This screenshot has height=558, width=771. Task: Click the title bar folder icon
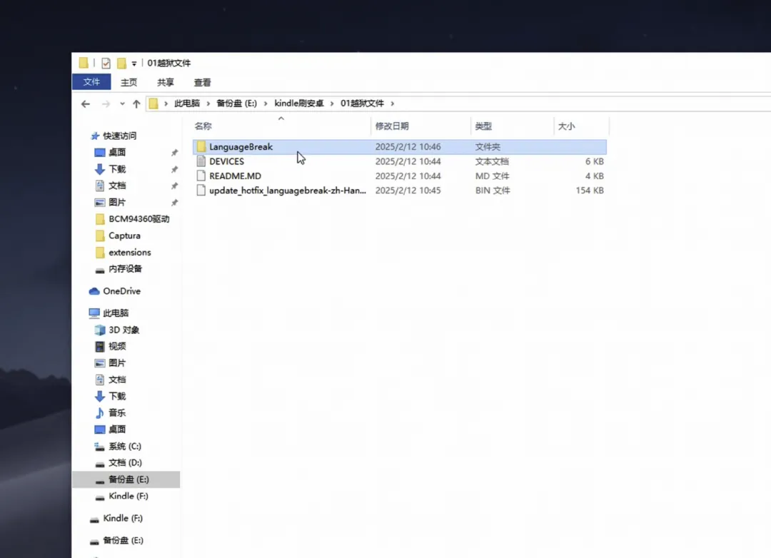click(84, 63)
